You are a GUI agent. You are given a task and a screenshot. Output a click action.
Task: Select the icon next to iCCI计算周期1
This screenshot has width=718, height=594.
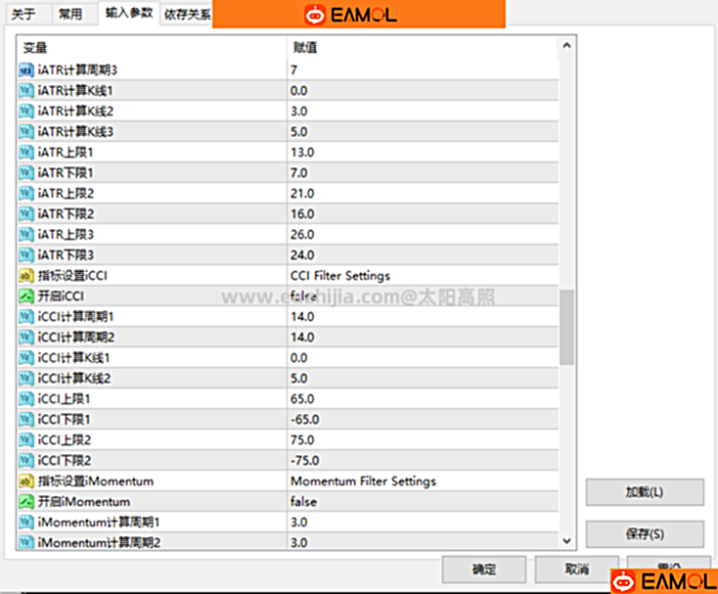[x=26, y=317]
